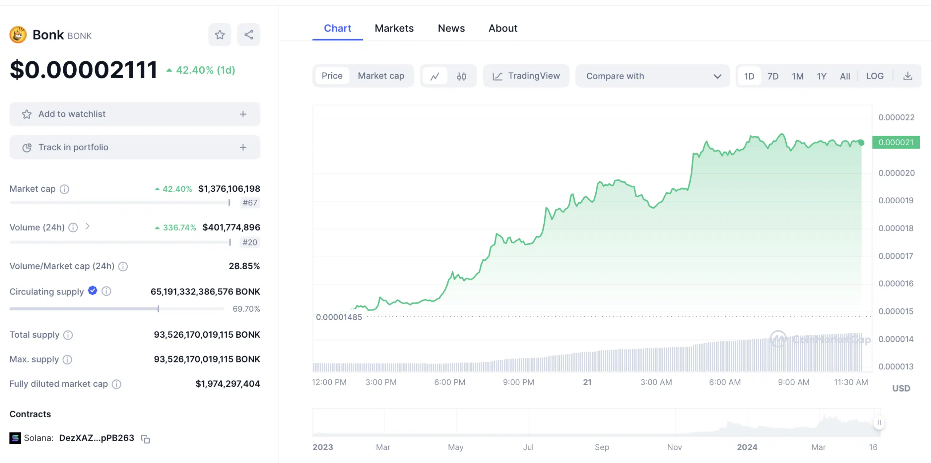Open the Markets tab
Viewport: 931px width, 463px height.
(394, 28)
